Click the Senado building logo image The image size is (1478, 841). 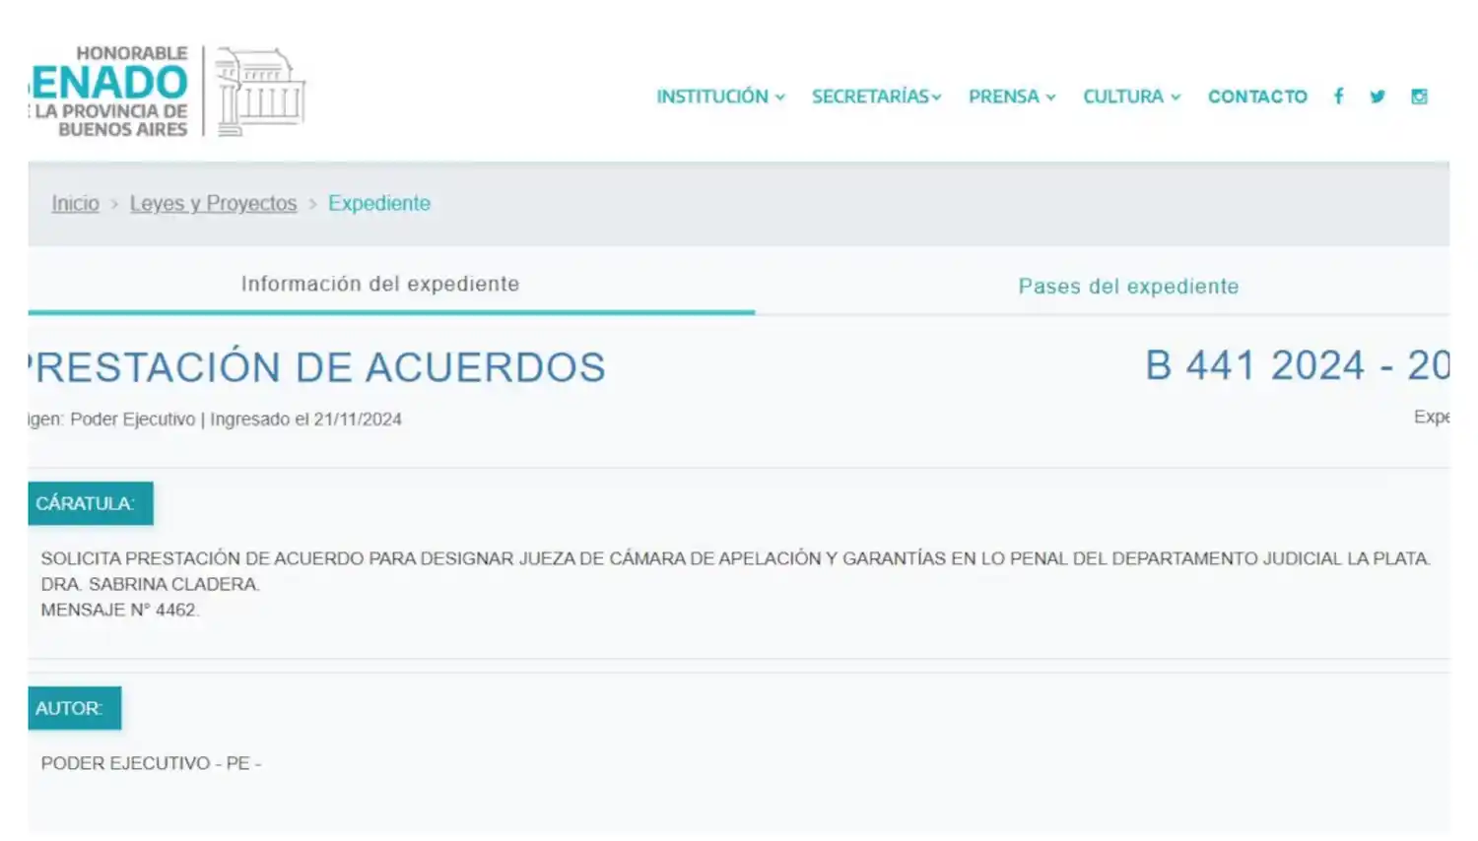(260, 91)
